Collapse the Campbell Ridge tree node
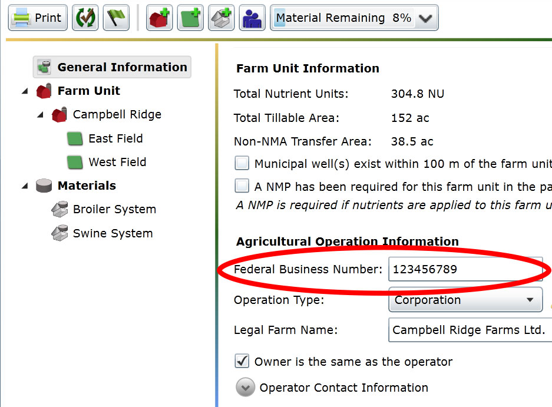The width and height of the screenshot is (552, 407). point(40,115)
